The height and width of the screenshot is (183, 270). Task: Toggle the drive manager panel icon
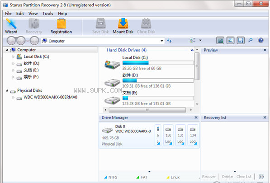point(220,41)
